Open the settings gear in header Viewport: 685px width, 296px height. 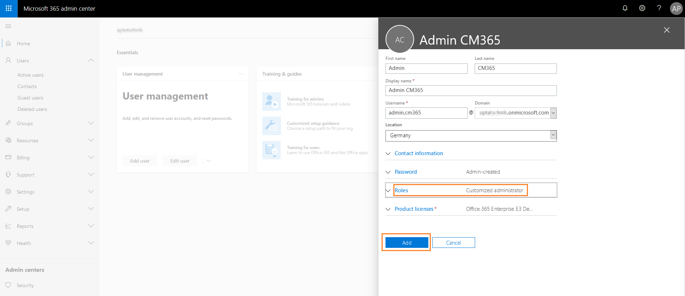642,8
